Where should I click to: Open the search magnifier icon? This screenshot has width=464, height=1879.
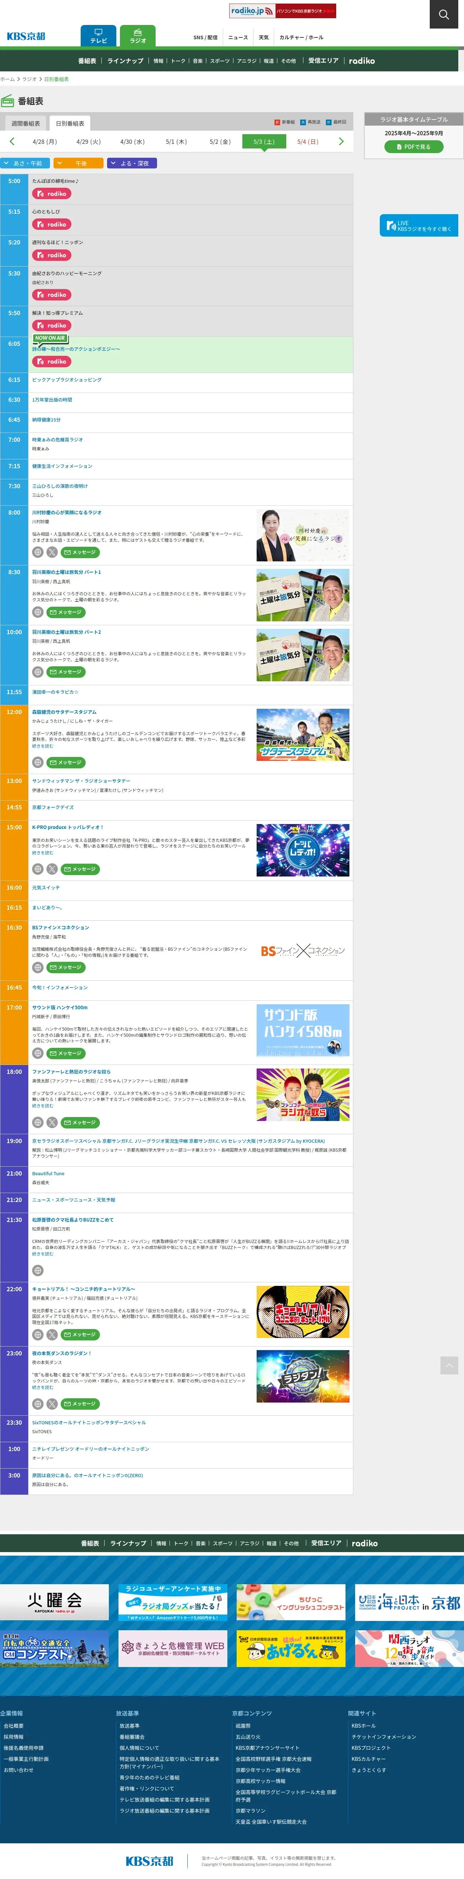point(444,15)
